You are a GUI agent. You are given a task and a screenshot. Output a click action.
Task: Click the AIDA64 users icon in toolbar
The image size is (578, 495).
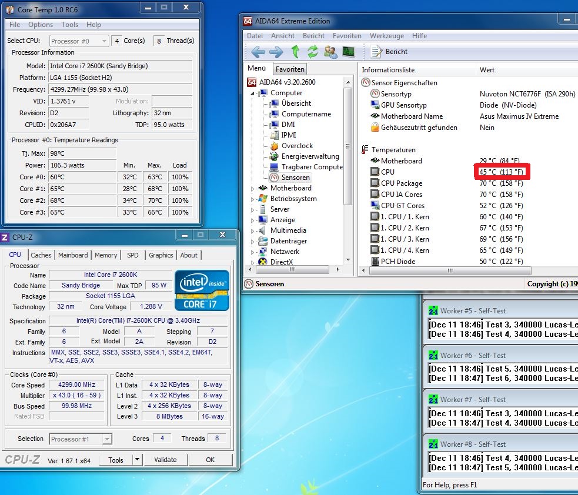(x=330, y=52)
